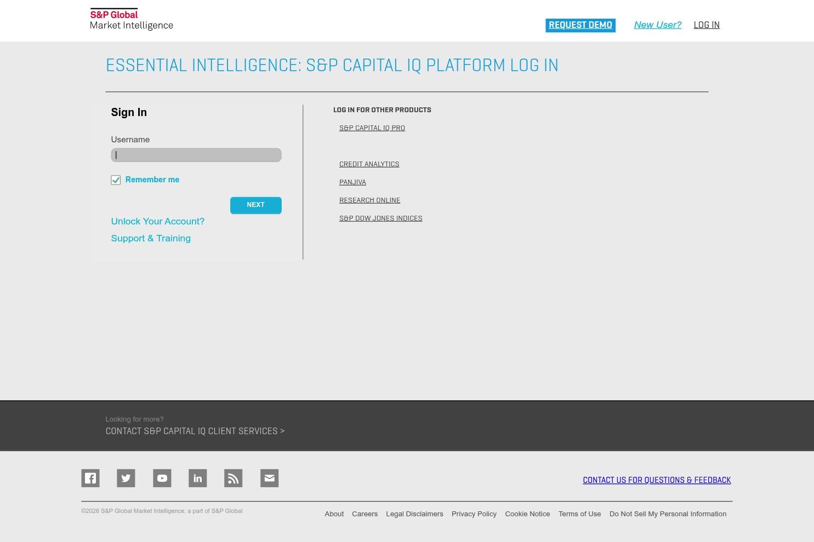
Task: Open the YouTube social icon
Action: point(162,478)
